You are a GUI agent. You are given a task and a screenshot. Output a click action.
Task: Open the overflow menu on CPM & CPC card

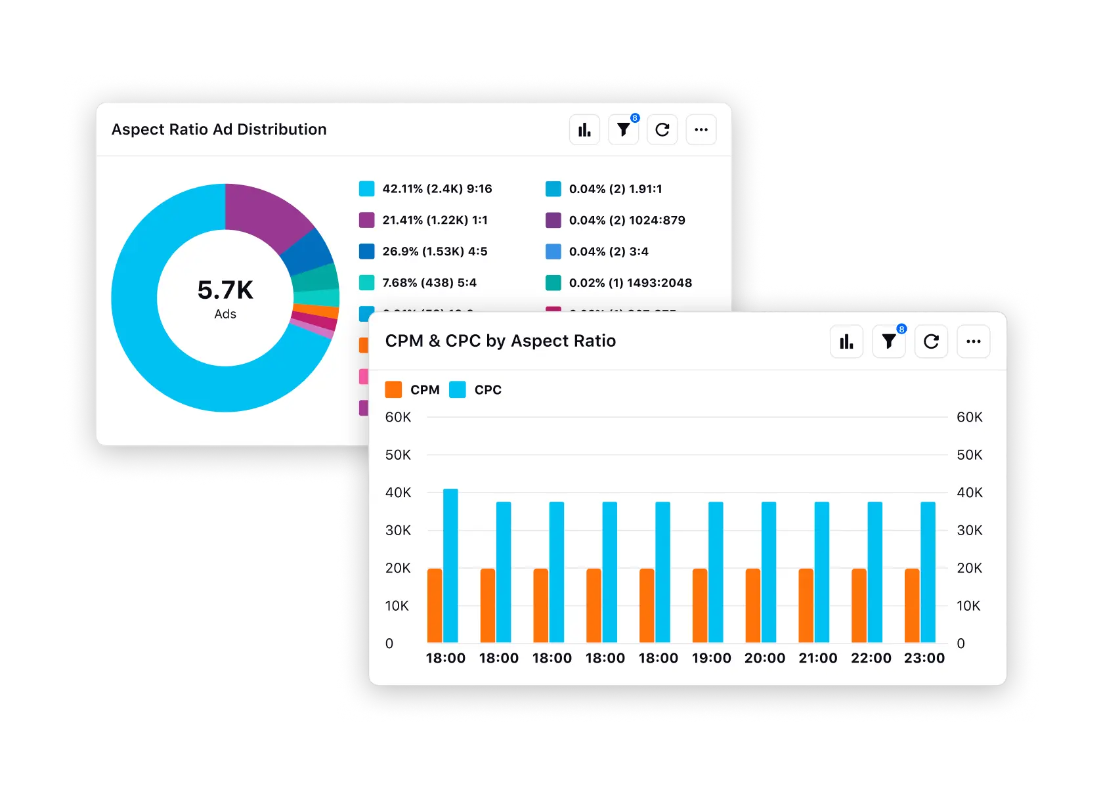[974, 341]
